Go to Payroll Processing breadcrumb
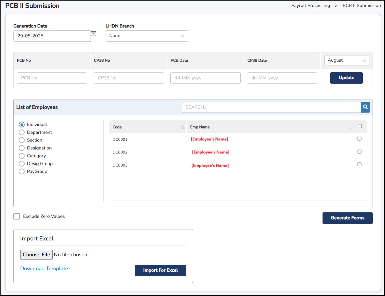This screenshot has height=296, width=385. [310, 5]
